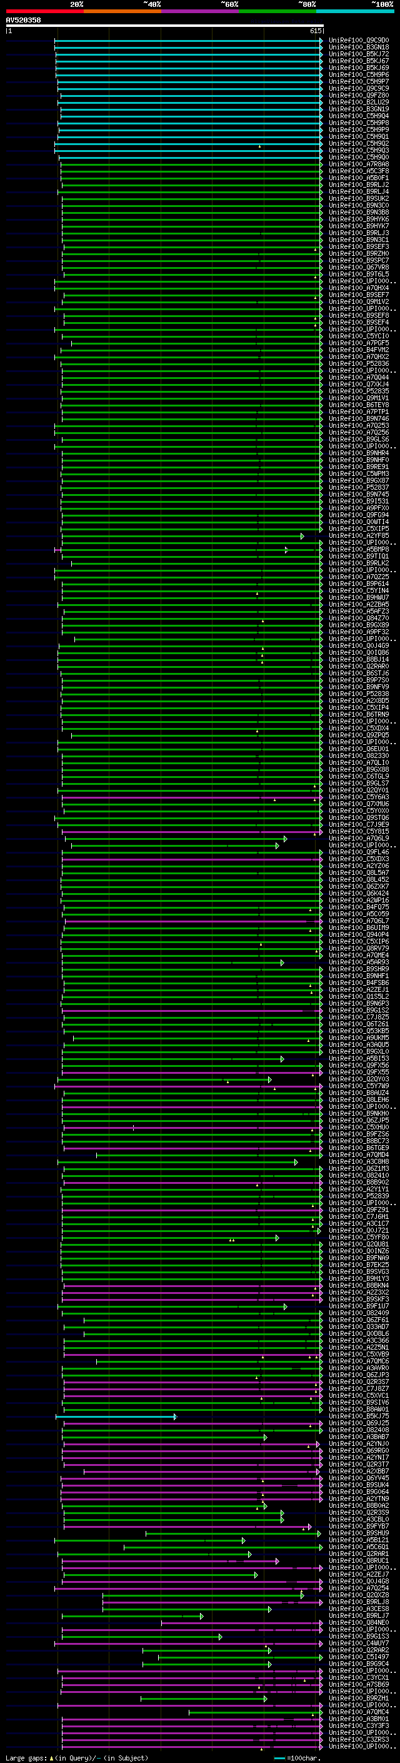Viewport: 400px width, 1763px height.
Task: Click the orange ~40% identity legend bar
Action: [122, 11]
